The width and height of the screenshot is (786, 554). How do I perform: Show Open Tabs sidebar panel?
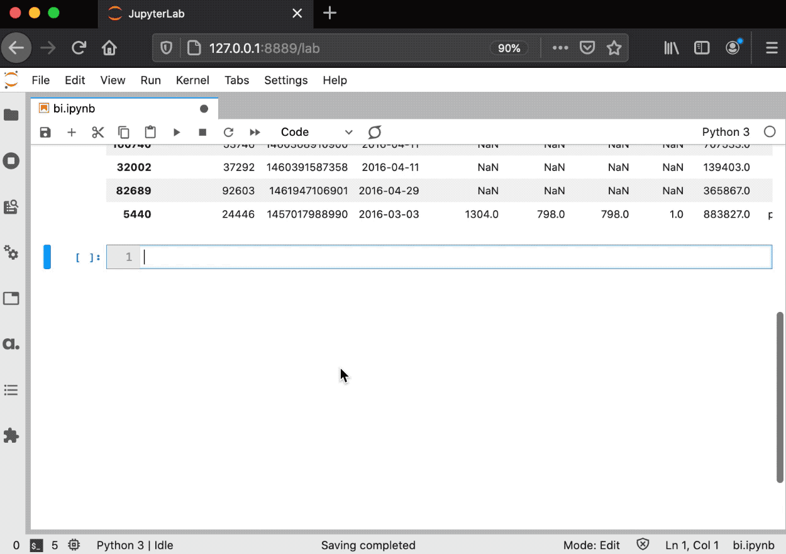click(x=11, y=298)
